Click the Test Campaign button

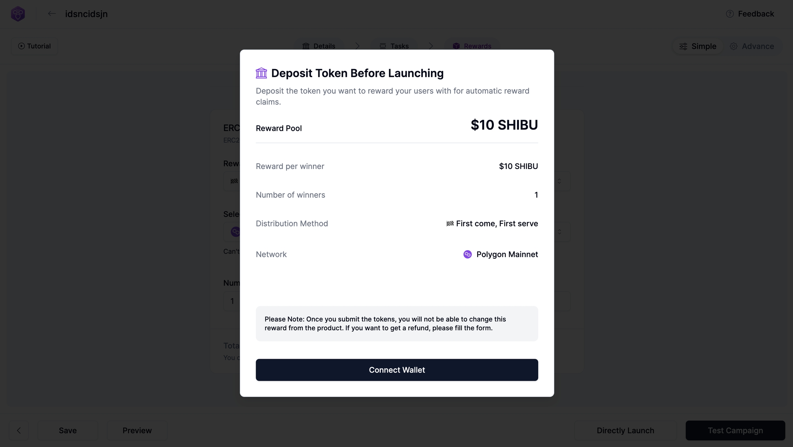[x=735, y=431]
